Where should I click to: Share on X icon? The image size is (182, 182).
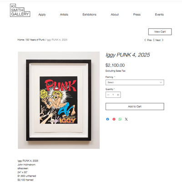pos(126,119)
